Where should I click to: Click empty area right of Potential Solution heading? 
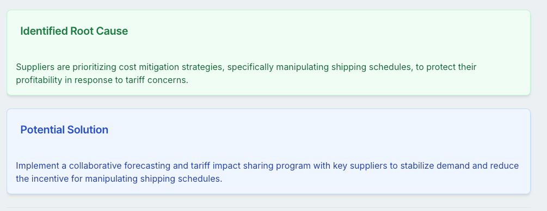[x=314, y=130]
